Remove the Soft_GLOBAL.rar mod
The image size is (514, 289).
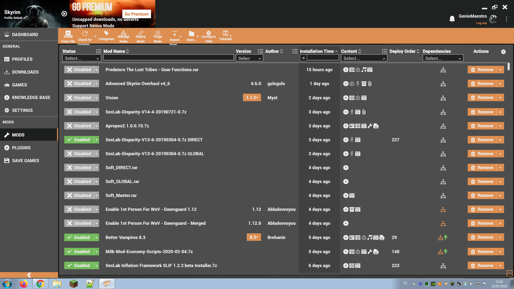point(482,181)
